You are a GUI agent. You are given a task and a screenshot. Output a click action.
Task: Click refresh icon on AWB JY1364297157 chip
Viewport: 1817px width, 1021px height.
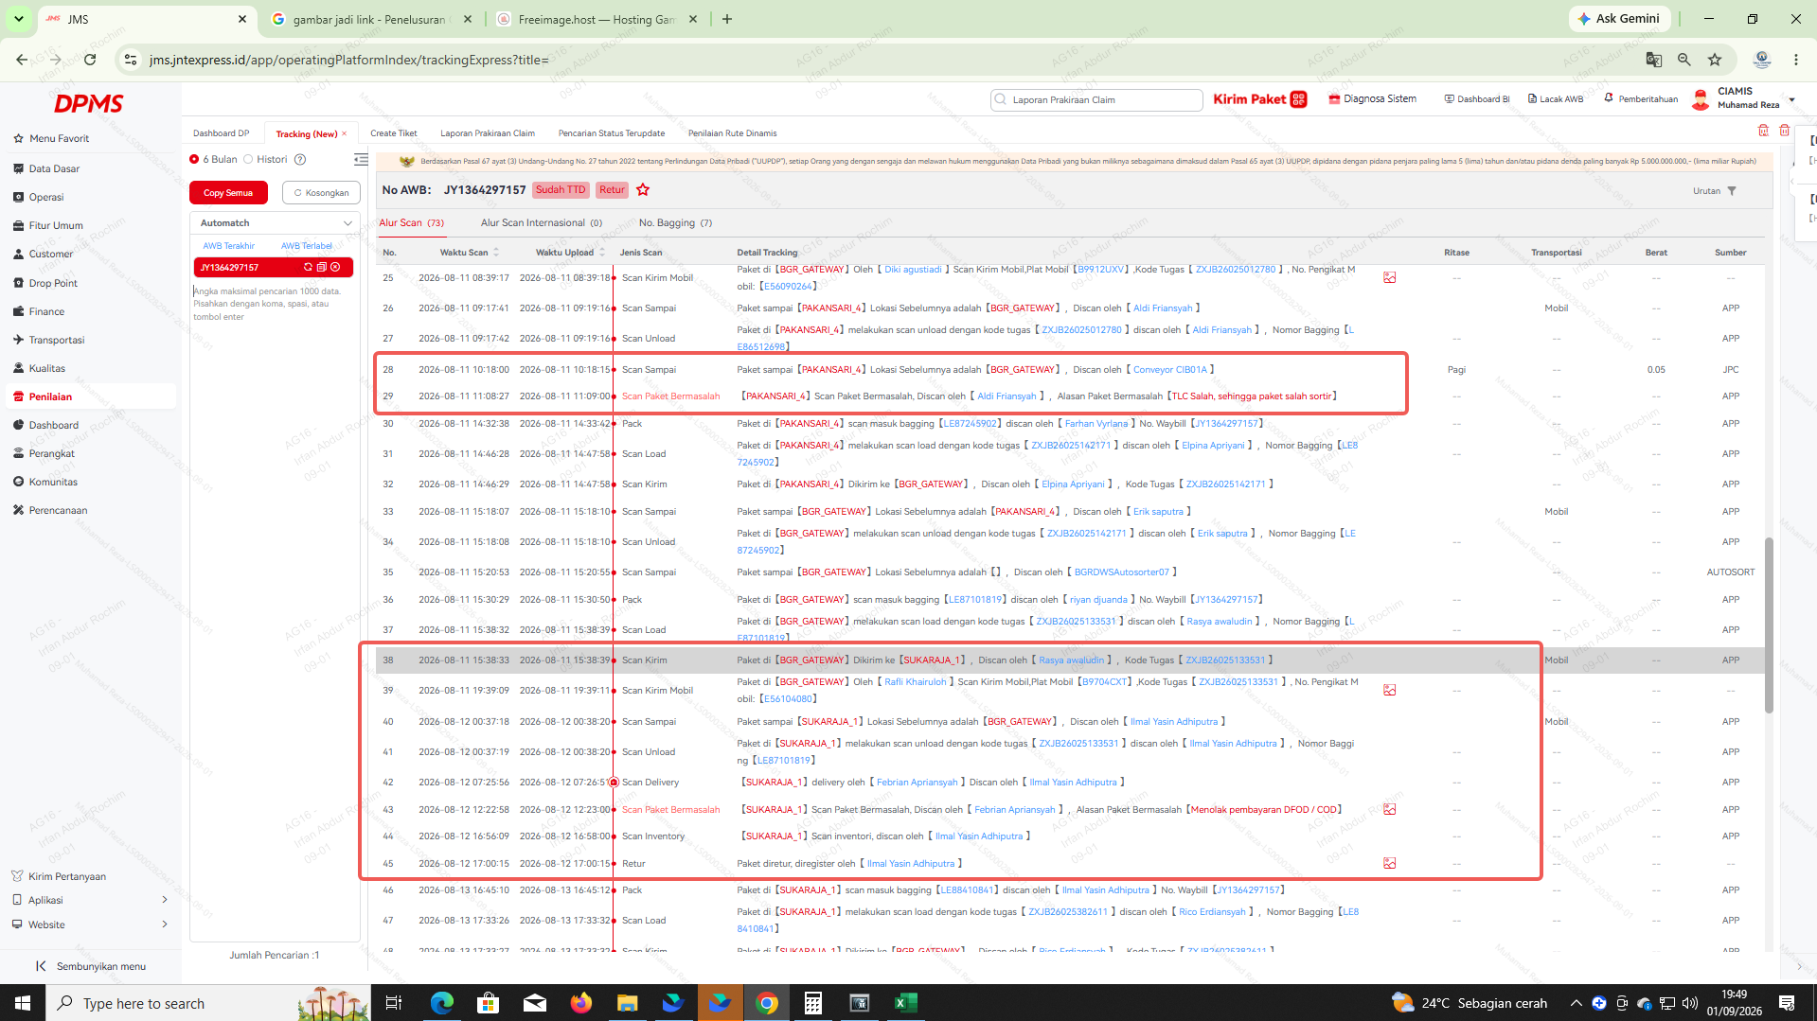[308, 268]
